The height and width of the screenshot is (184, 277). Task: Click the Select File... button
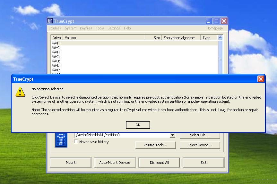(x=200, y=135)
